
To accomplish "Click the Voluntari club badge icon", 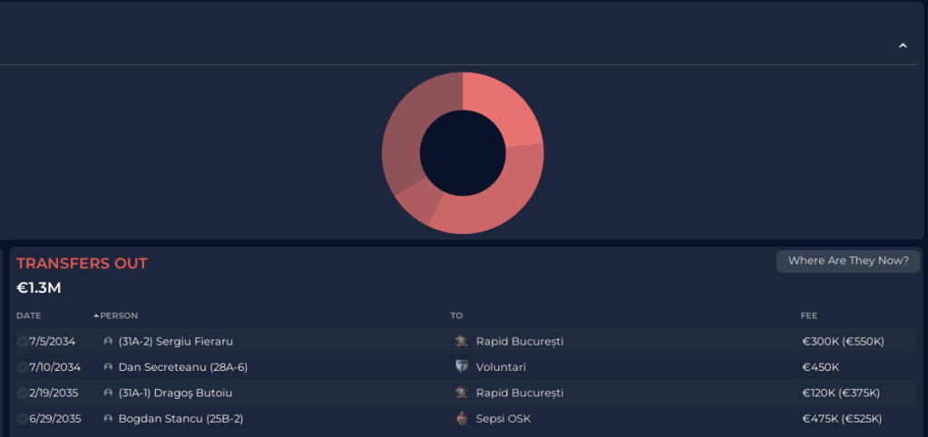I will (462, 367).
